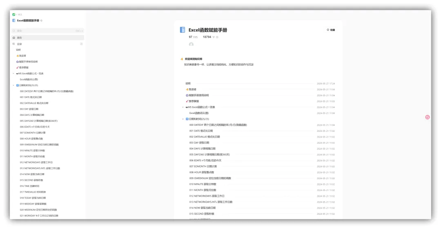This screenshot has width=441, height=229.
Task: Open 002 DATEVALUE in the sidebar tree
Action: (x=34, y=103)
